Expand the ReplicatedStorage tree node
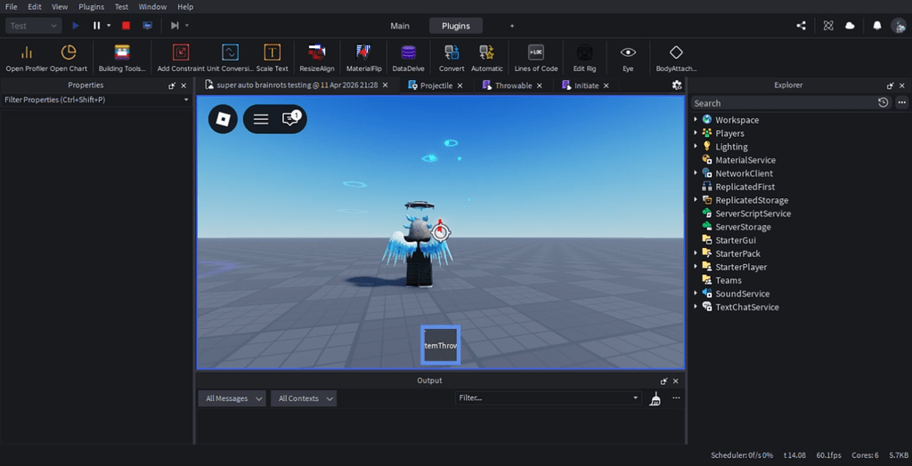 695,199
